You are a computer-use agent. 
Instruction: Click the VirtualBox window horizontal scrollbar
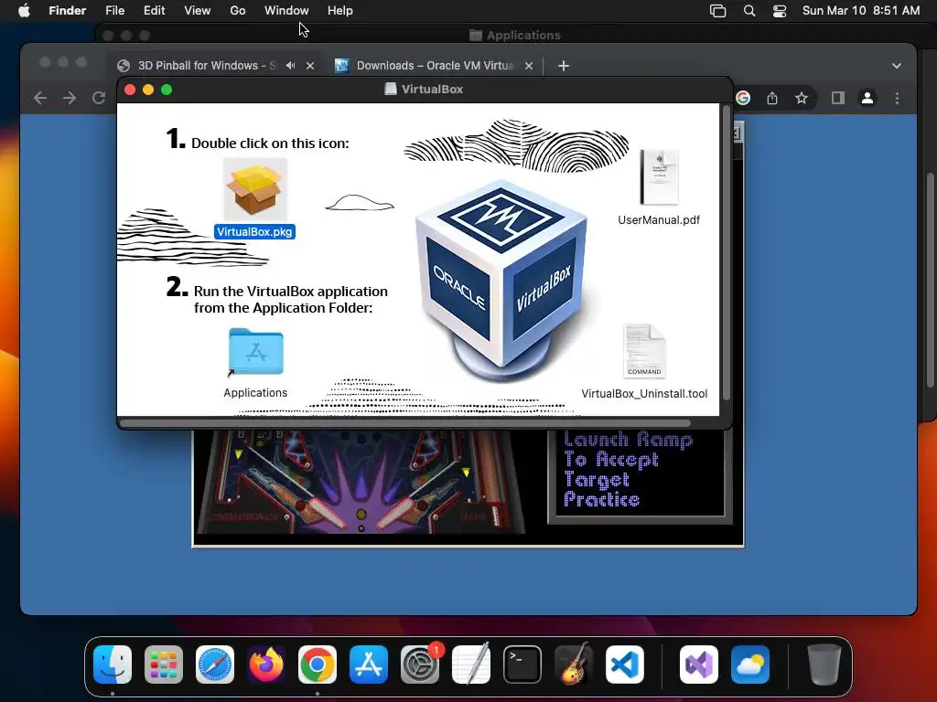pyautogui.click(x=405, y=423)
